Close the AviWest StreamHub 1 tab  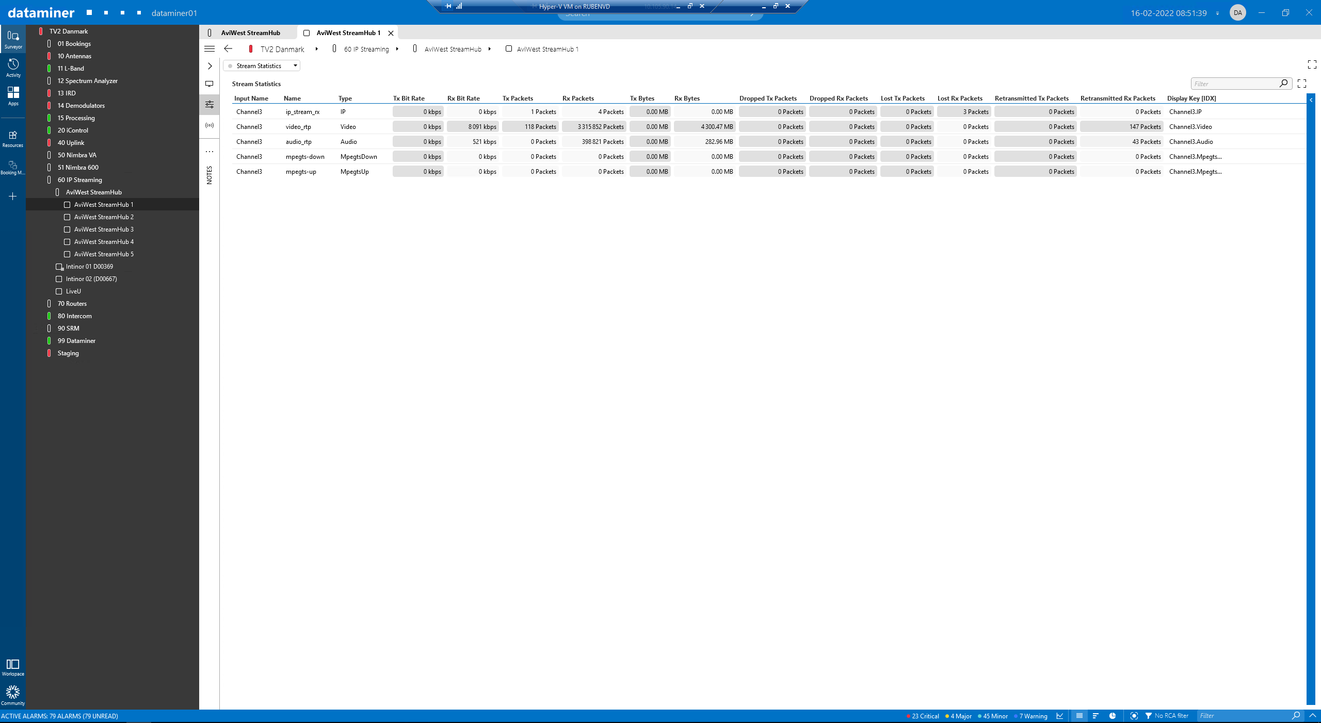(391, 33)
